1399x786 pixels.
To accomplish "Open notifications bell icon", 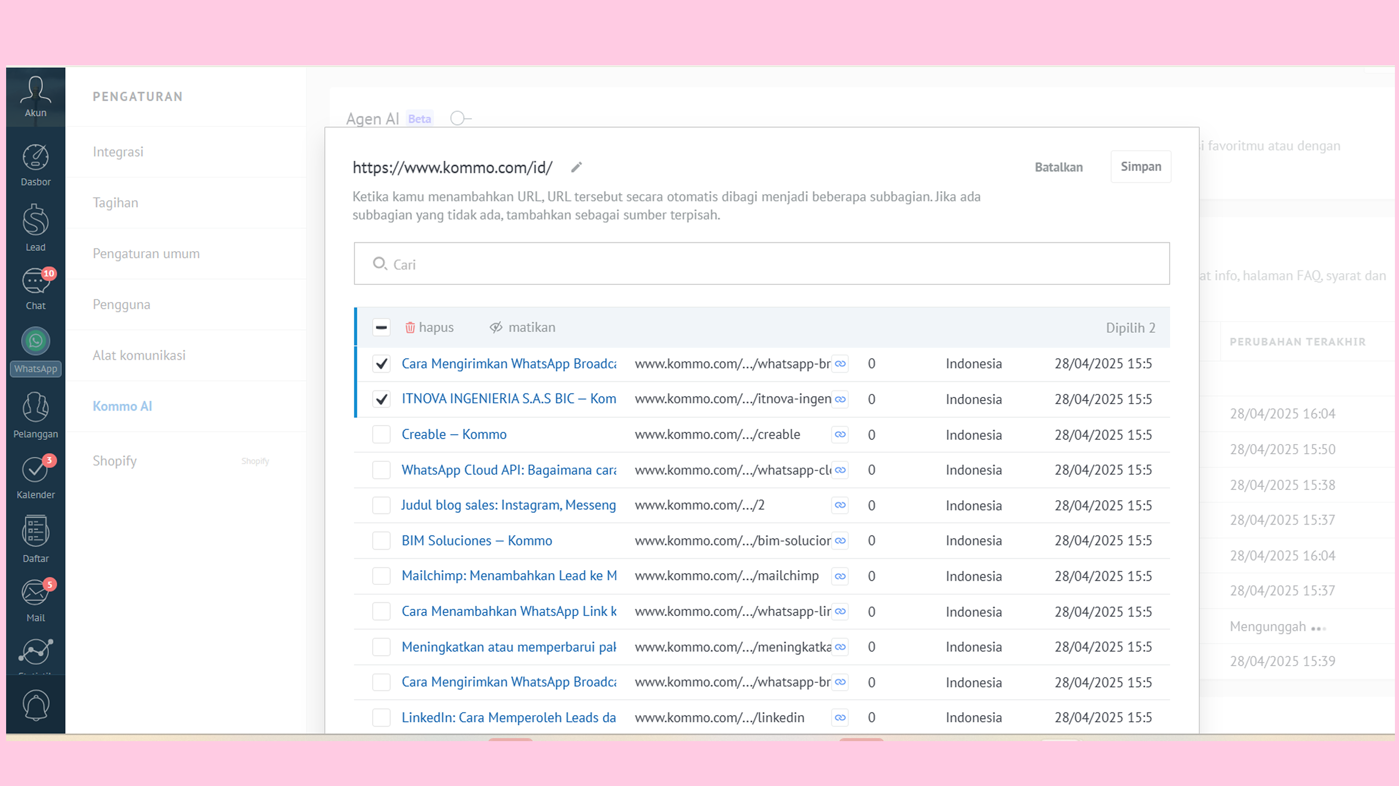I will 35,704.
